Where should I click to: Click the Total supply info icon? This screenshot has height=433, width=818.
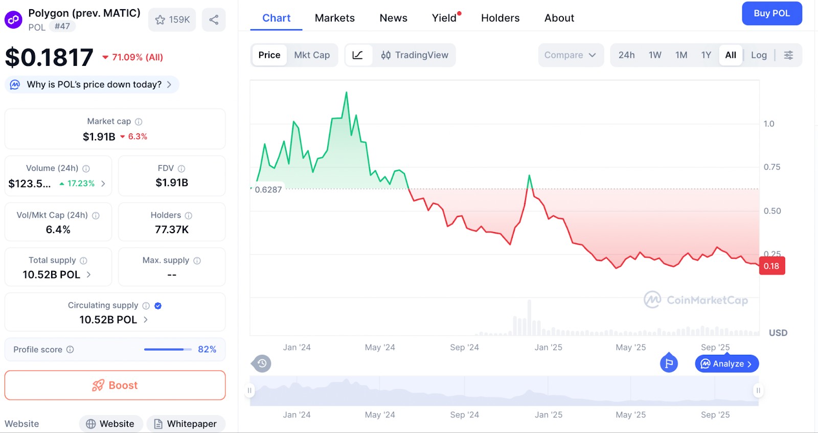click(83, 261)
